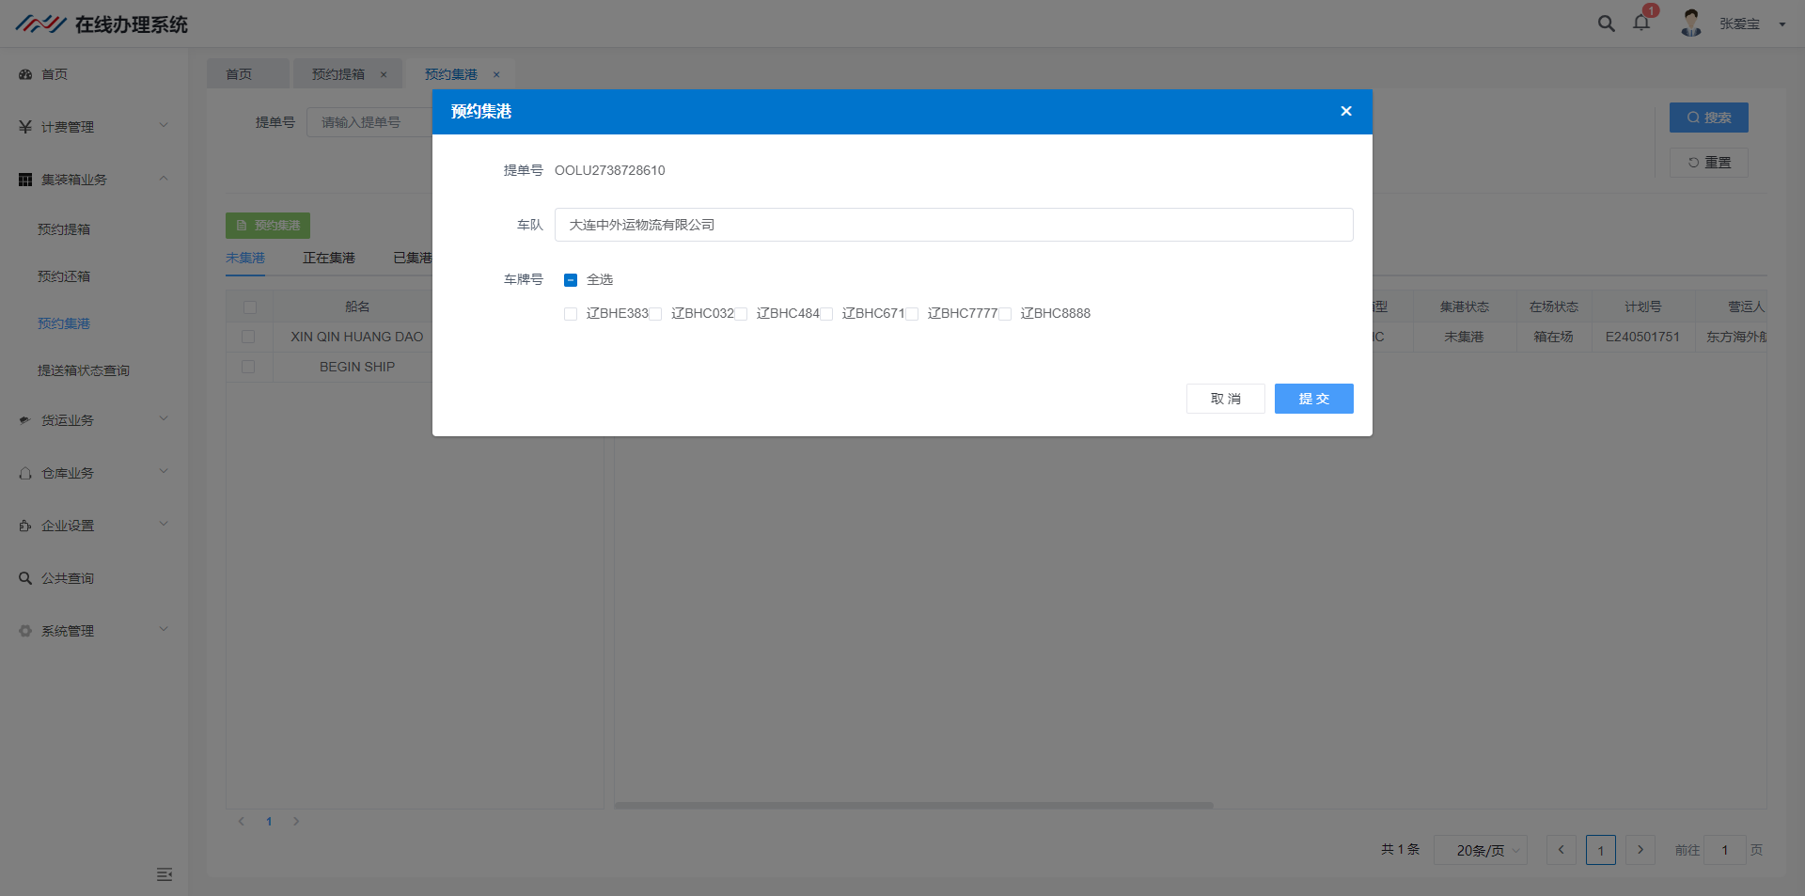Close the 预约集港 dialog with X icon
Screen dimensions: 1805x896
[x=1345, y=111]
